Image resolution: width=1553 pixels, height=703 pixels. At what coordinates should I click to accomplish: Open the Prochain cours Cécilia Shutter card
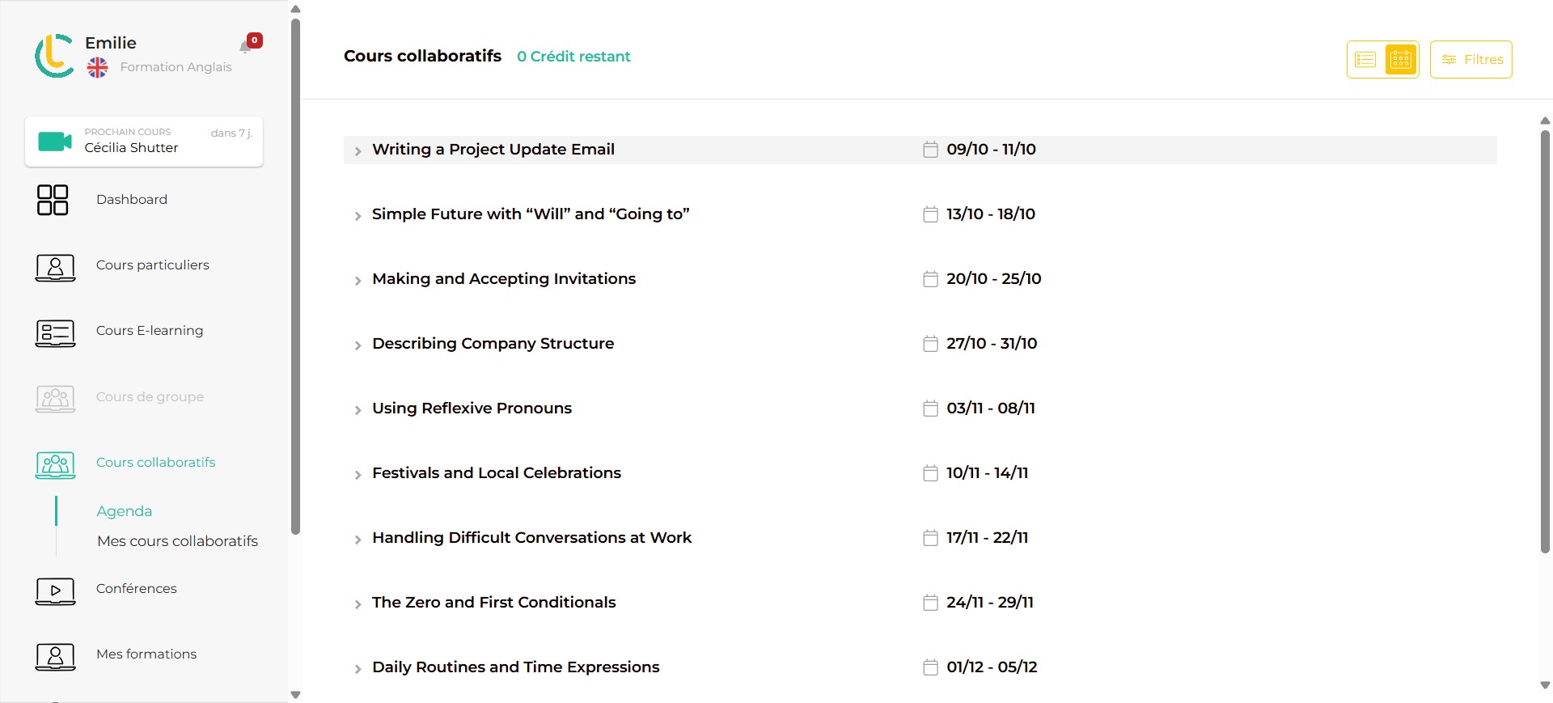pos(144,142)
